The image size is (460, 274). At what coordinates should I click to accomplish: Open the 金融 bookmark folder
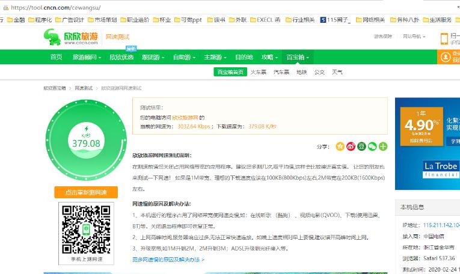pos(16,20)
